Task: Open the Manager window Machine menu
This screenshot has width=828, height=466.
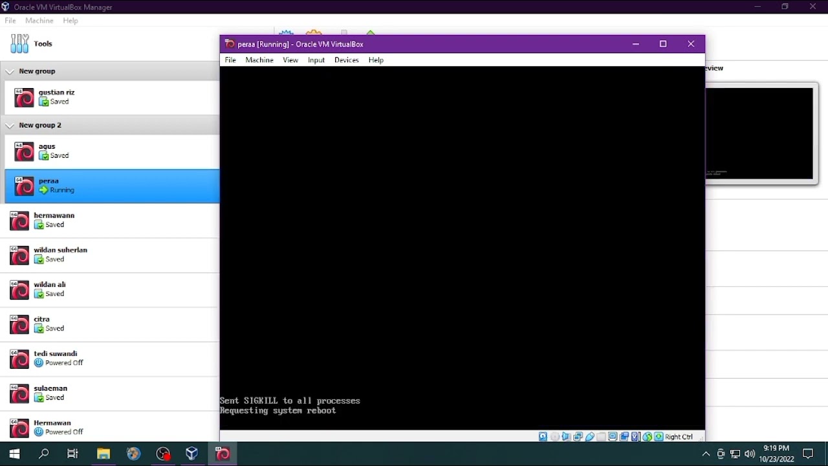Action: 39,21
